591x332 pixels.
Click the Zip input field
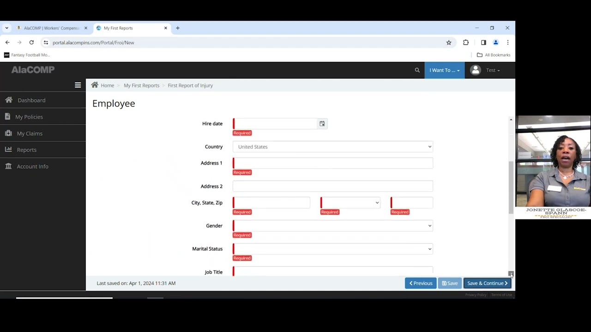(412, 202)
